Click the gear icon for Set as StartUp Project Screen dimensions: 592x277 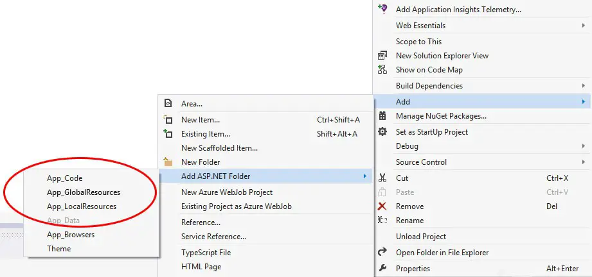[382, 132]
